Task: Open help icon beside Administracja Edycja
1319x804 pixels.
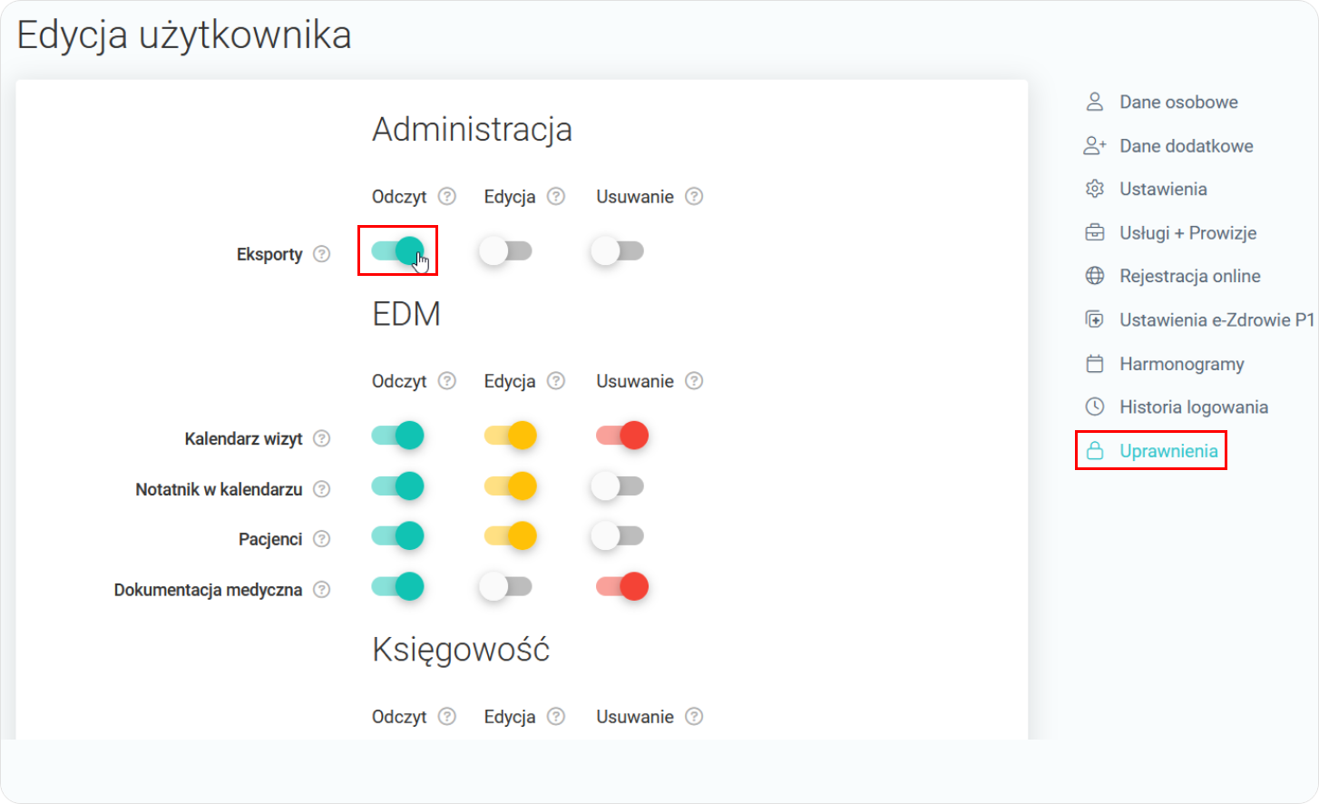Action: click(556, 196)
